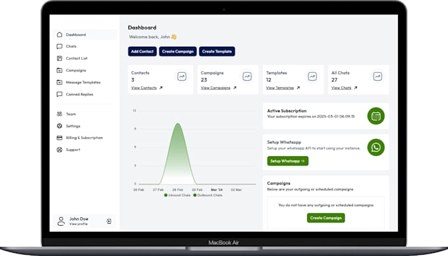Viewport: 448px width, 256px height.
Task: Click the Create Template button
Action: (217, 52)
